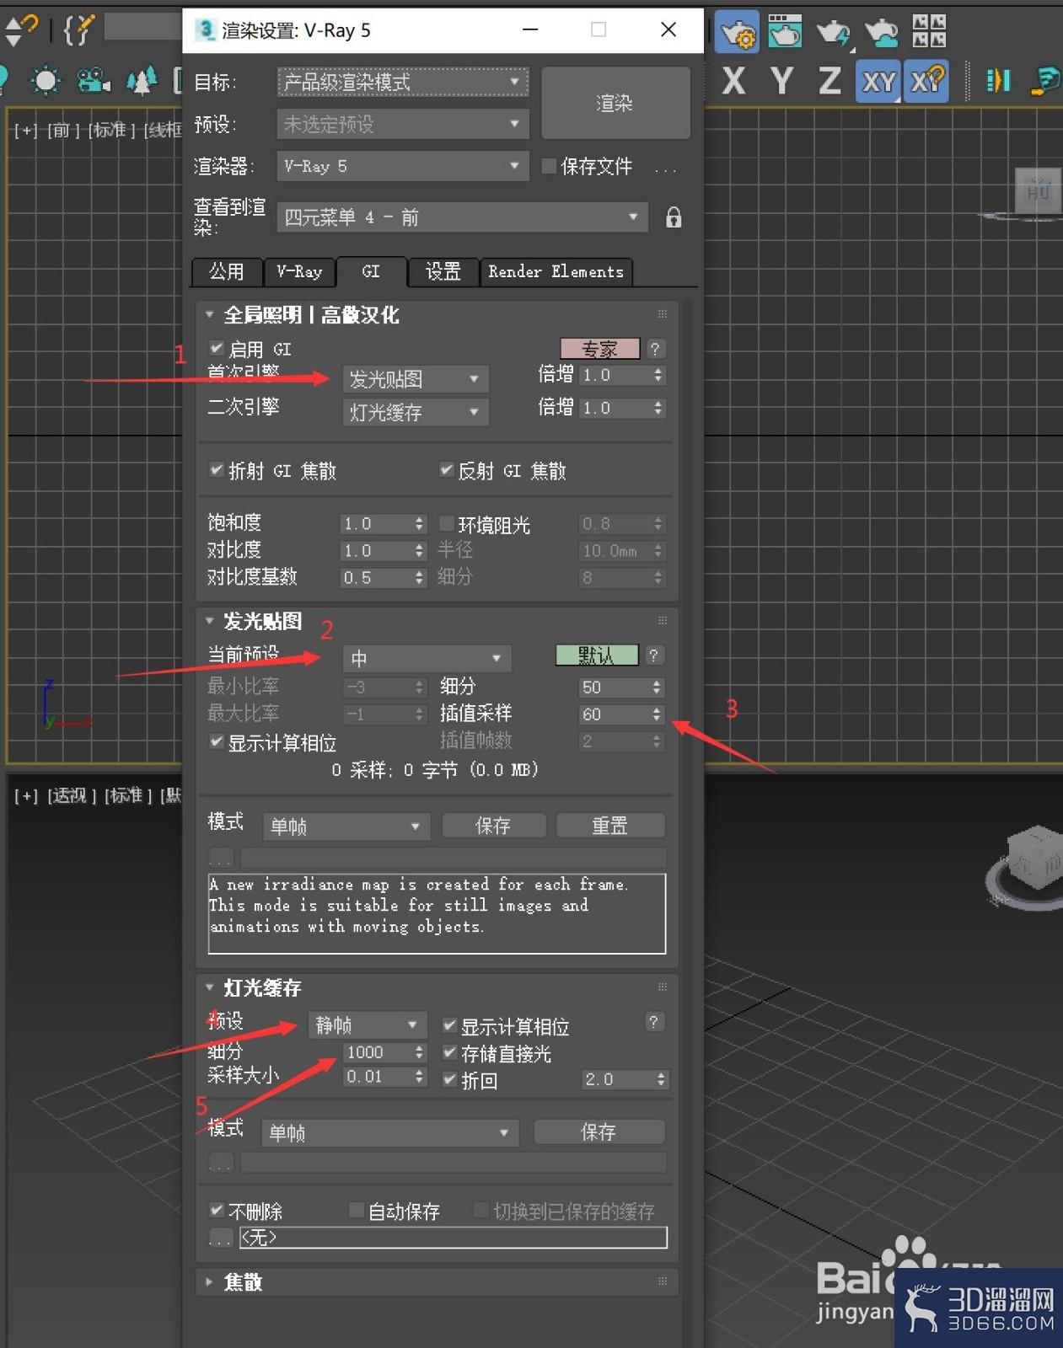
Task: Enable 自动保存 checkbox
Action: 357,1211
